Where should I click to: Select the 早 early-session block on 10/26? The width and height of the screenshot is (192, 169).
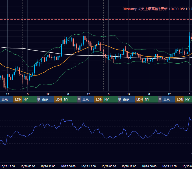[x=39, y=99]
